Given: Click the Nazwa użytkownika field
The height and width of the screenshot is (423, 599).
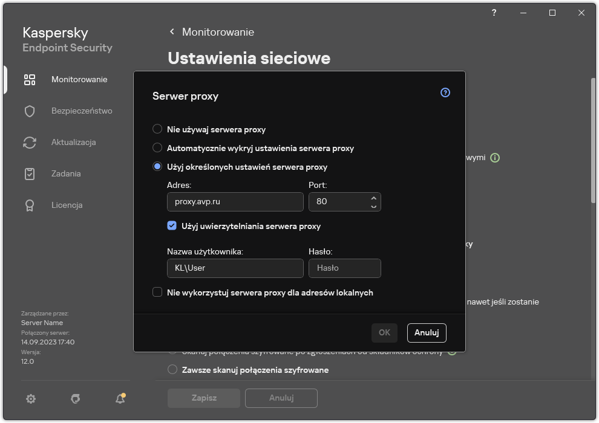Looking at the screenshot, I should pos(235,268).
